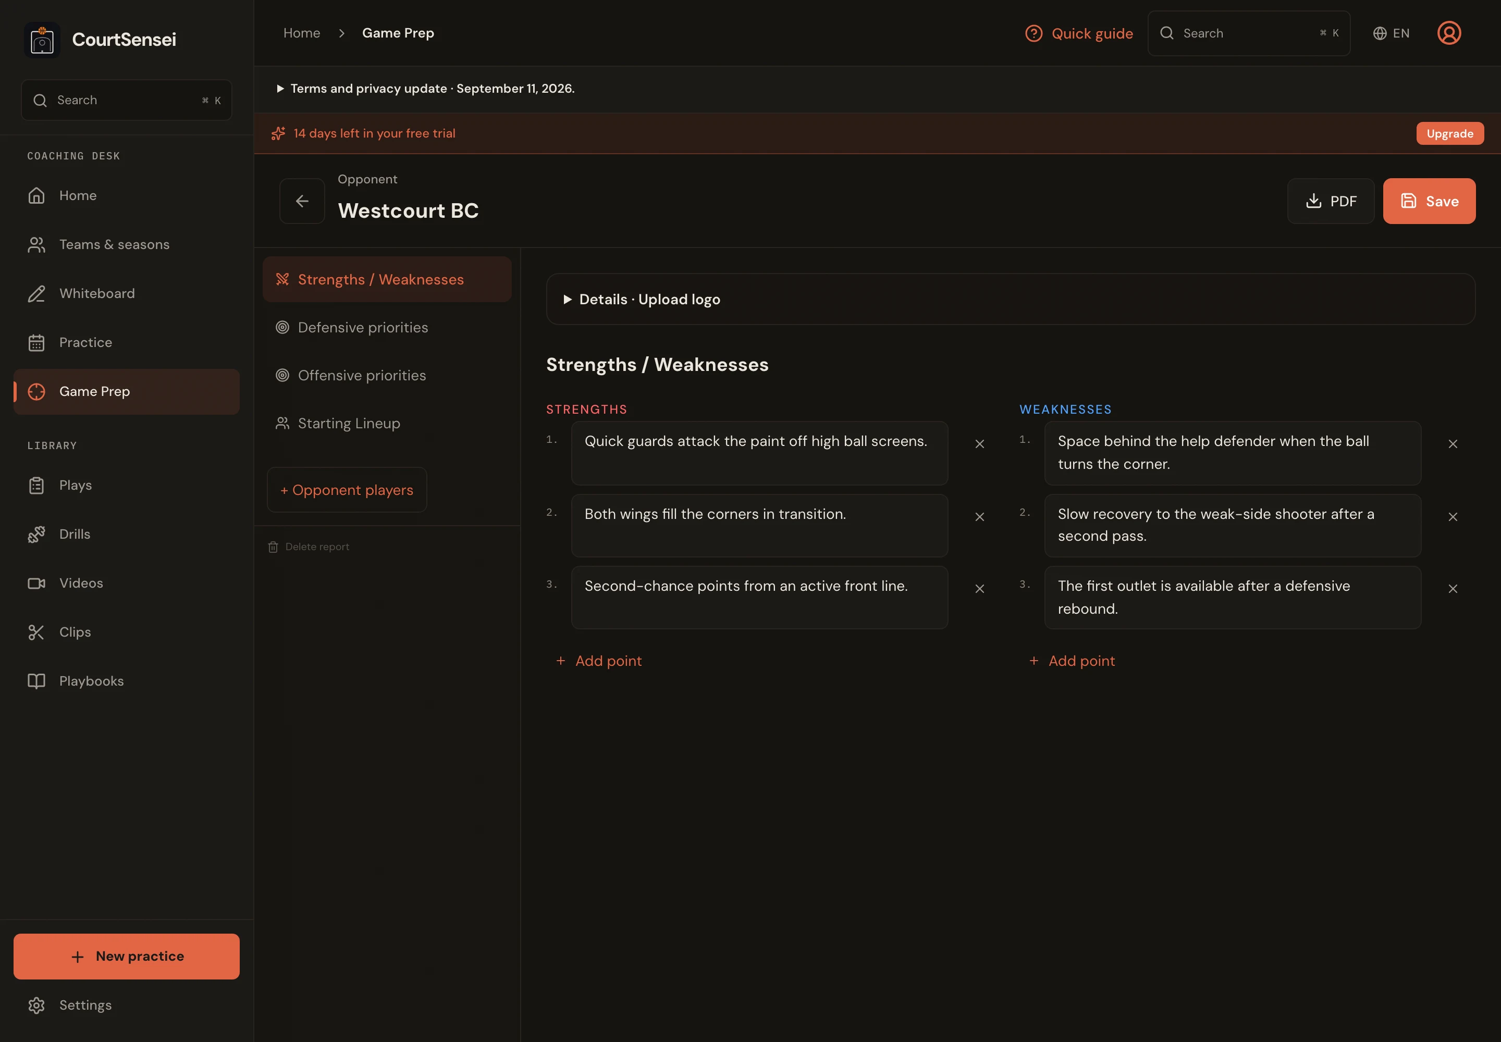This screenshot has width=1501, height=1042.
Task: Add point under Strengths
Action: click(599, 661)
